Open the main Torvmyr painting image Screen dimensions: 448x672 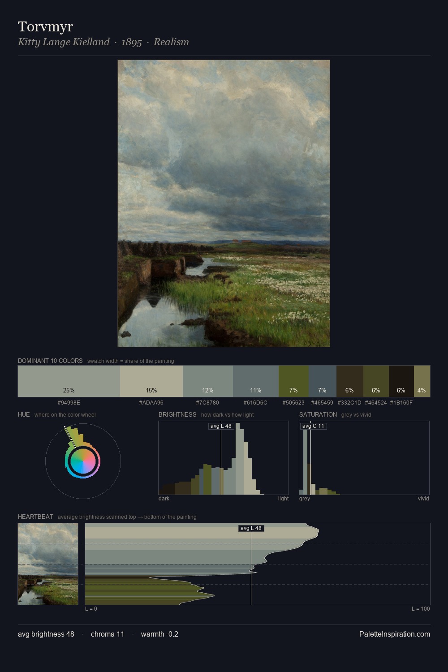pyautogui.click(x=224, y=203)
